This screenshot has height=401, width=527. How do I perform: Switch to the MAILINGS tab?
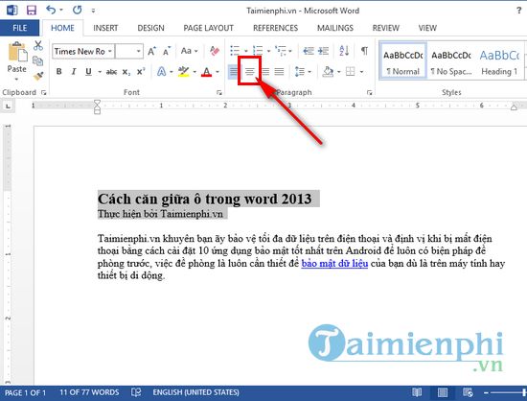[335, 28]
